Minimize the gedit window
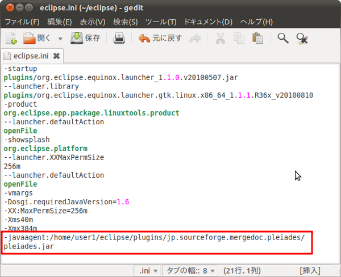Viewport: 341px width, 277px height. point(19,8)
